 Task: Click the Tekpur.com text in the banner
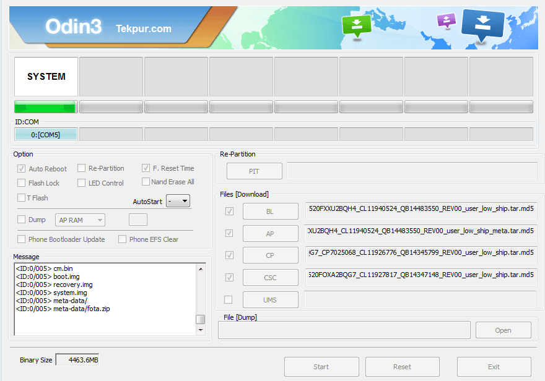pos(144,28)
